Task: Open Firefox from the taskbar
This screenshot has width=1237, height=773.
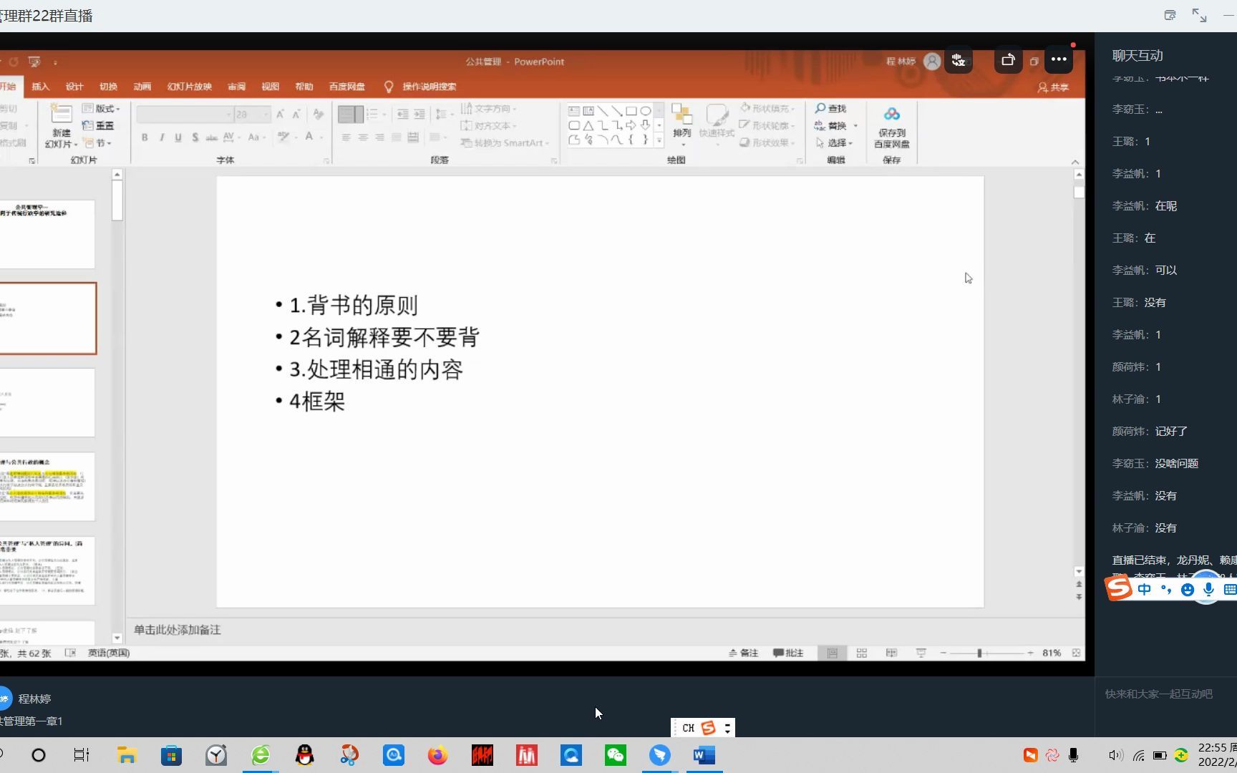Action: click(x=437, y=755)
